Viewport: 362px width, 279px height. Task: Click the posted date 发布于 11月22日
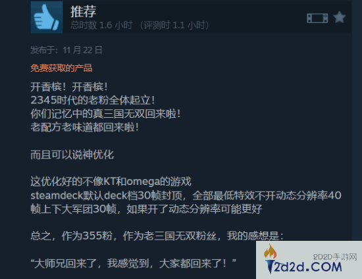coord(66,50)
